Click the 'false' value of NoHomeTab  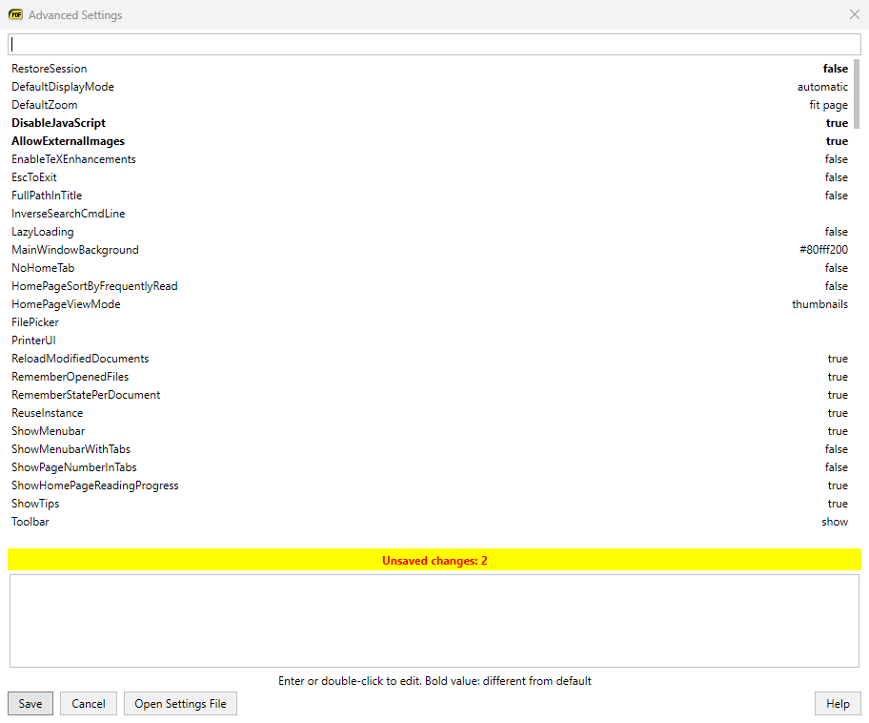tap(837, 268)
